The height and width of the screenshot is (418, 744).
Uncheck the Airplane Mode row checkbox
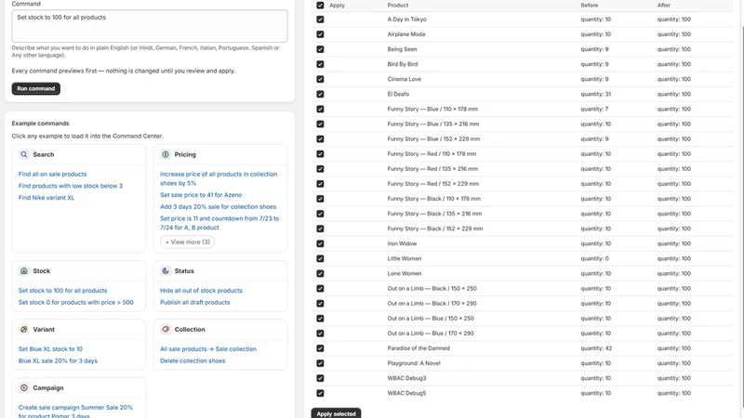coord(320,34)
